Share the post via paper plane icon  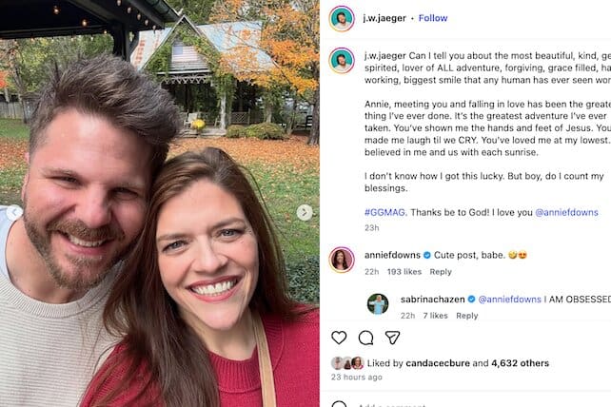392,338
